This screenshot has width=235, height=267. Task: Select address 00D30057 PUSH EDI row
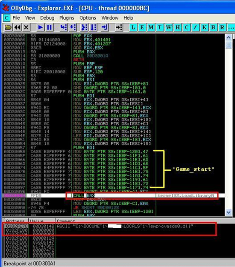(113, 148)
